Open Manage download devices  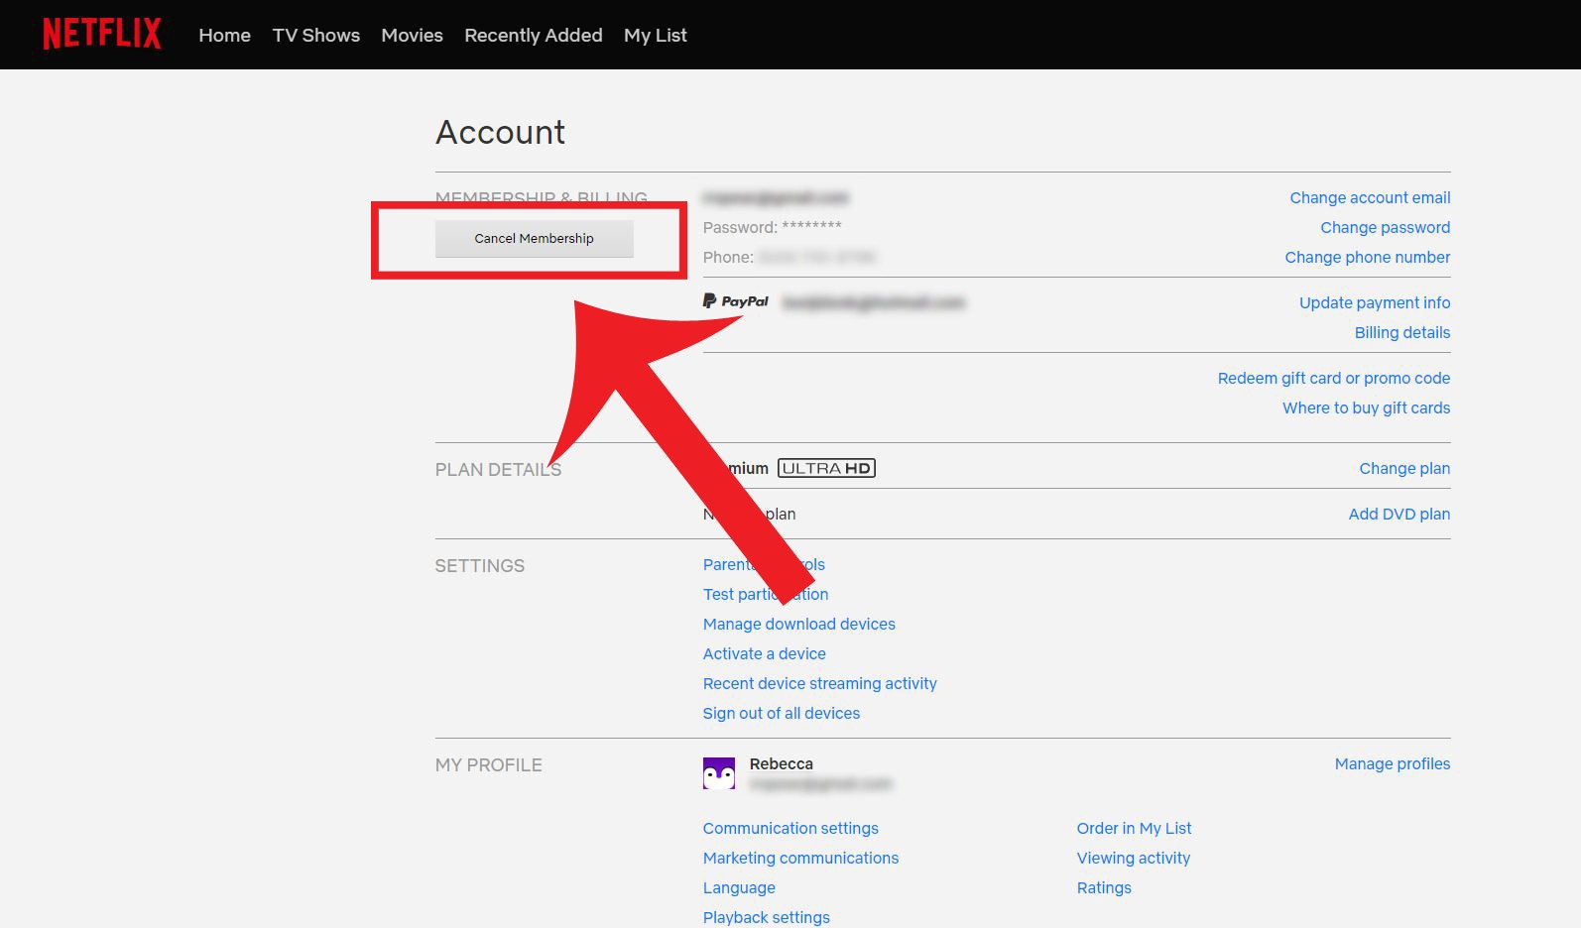799,625
